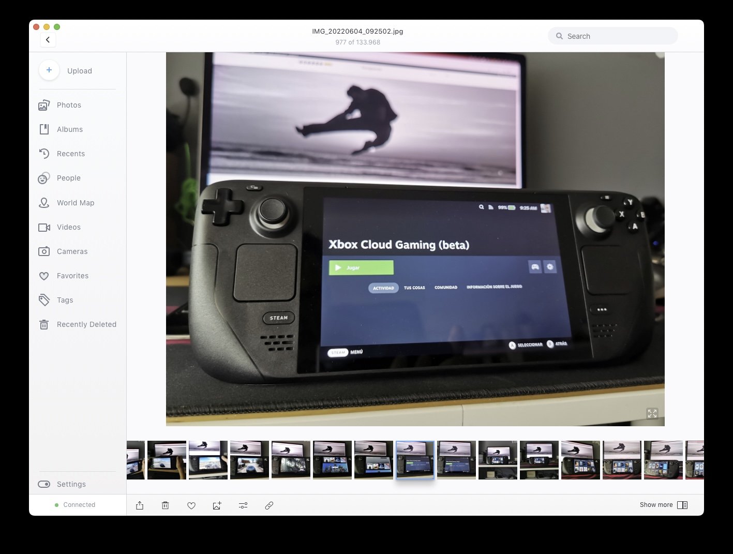This screenshot has height=554, width=733.
Task: Delete photo using the trash icon
Action: 166,505
